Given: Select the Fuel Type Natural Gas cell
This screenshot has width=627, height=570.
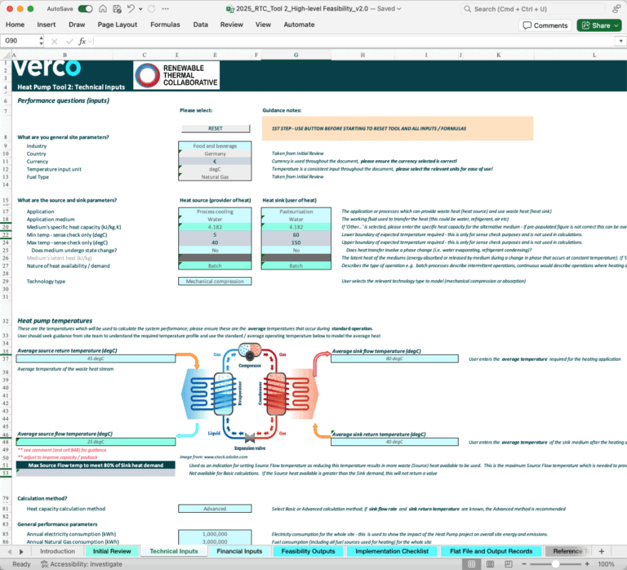Looking at the screenshot, I should [215, 177].
